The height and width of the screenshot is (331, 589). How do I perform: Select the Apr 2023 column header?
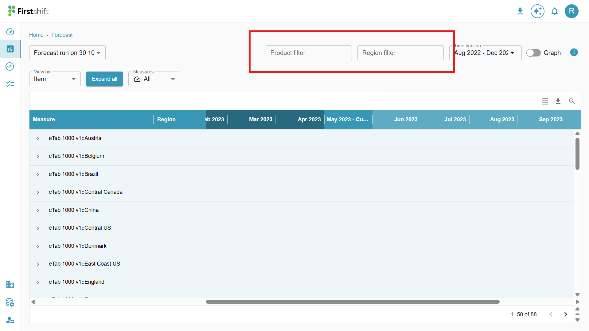300,119
